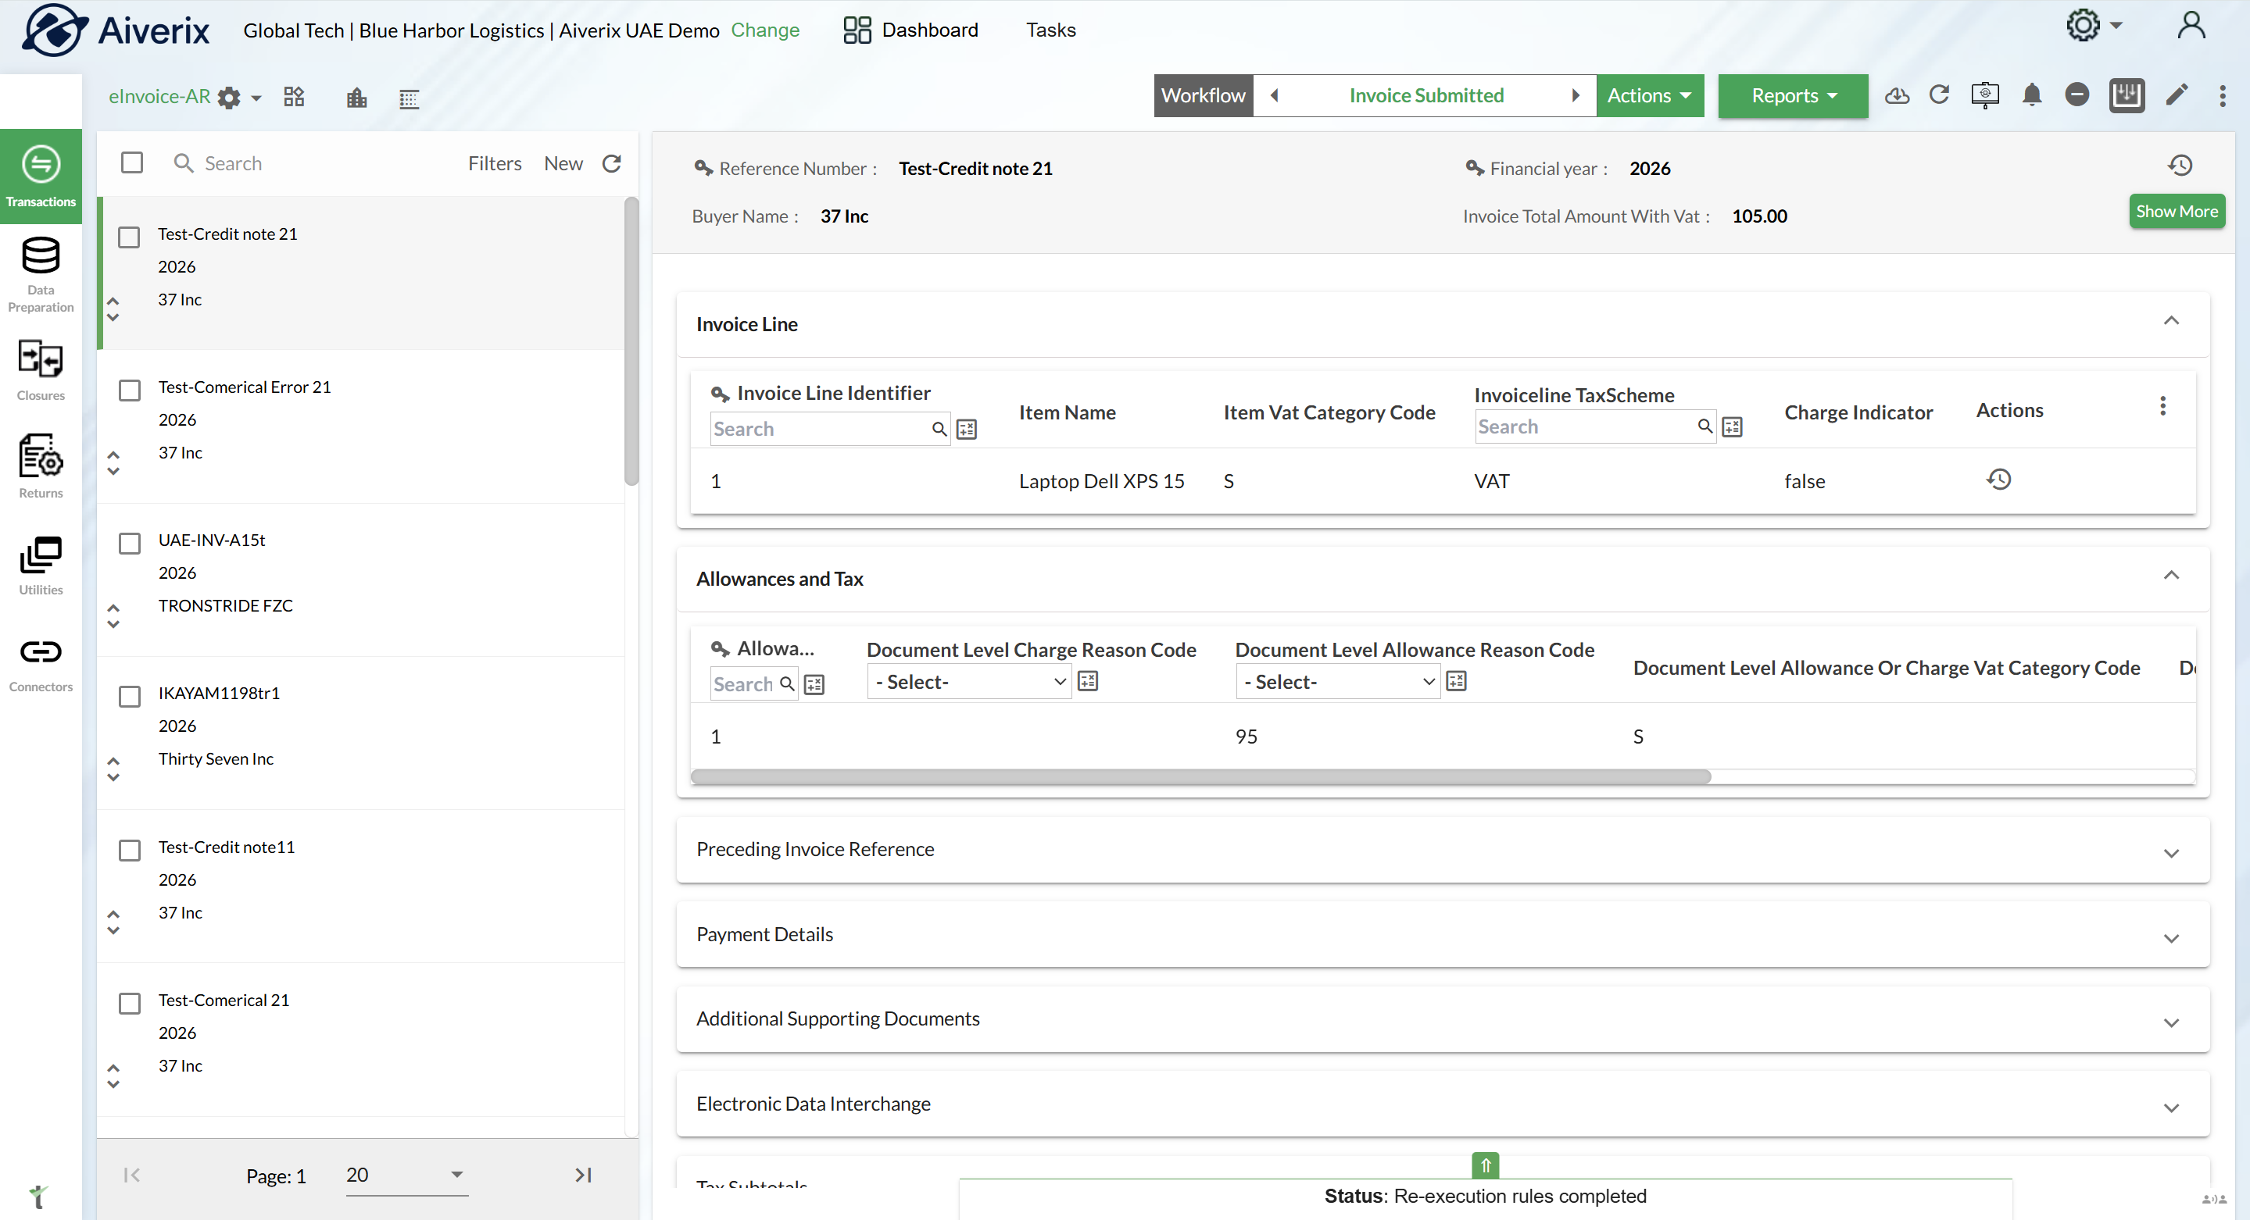The width and height of the screenshot is (2250, 1220).
Task: Go to next workflow stage arrow
Action: click(x=1575, y=95)
